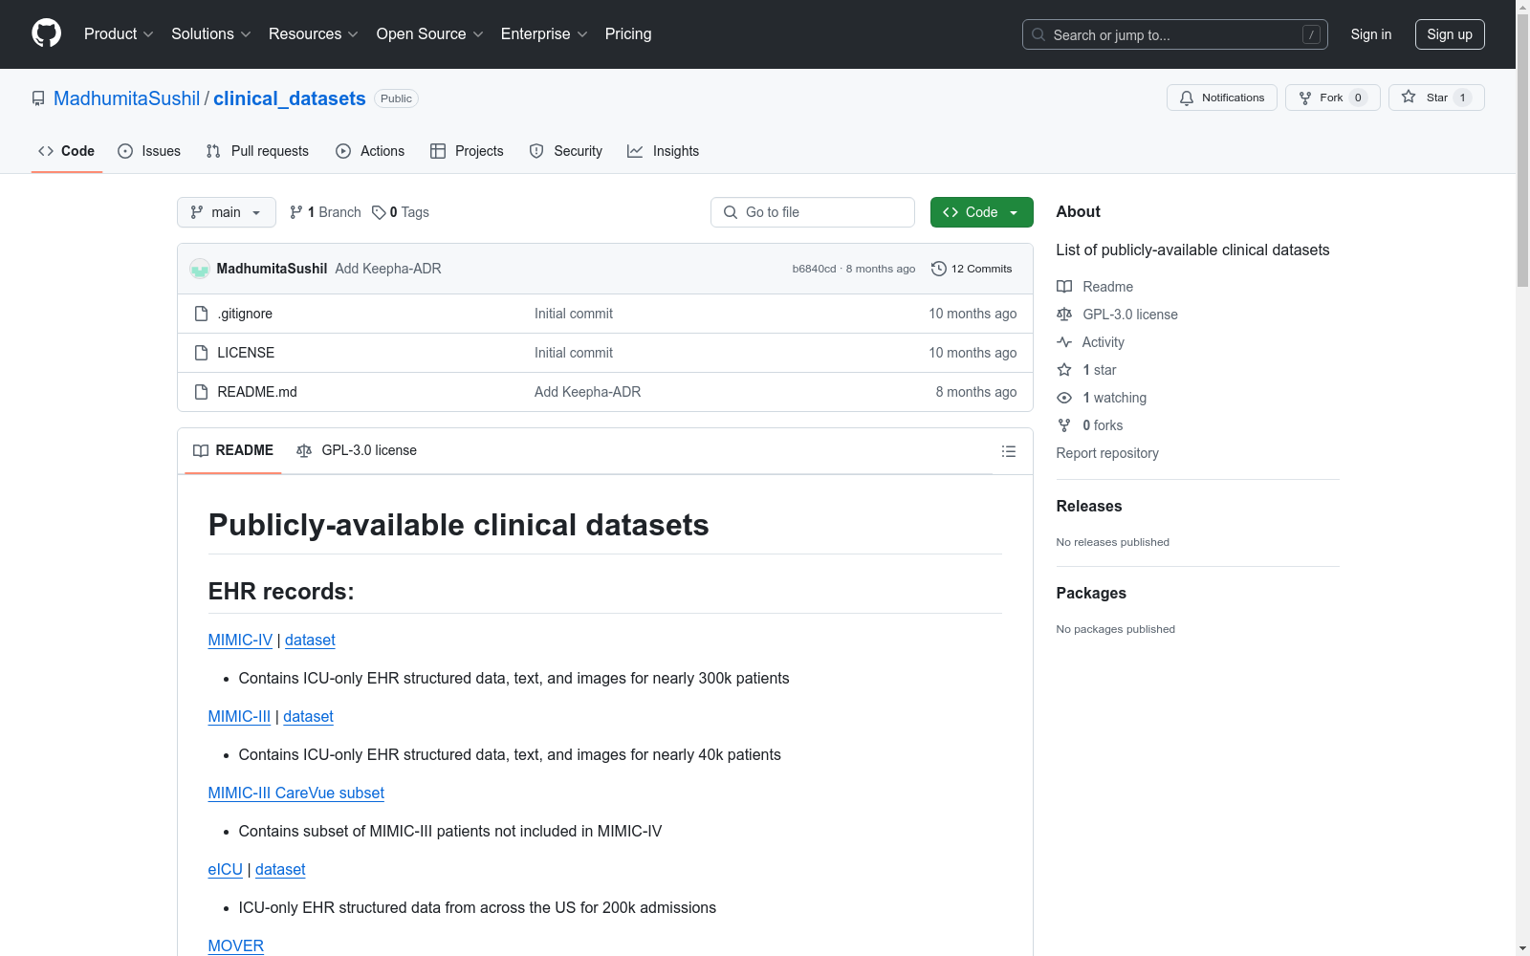
Task: Click the Sign up button
Action: (x=1450, y=34)
